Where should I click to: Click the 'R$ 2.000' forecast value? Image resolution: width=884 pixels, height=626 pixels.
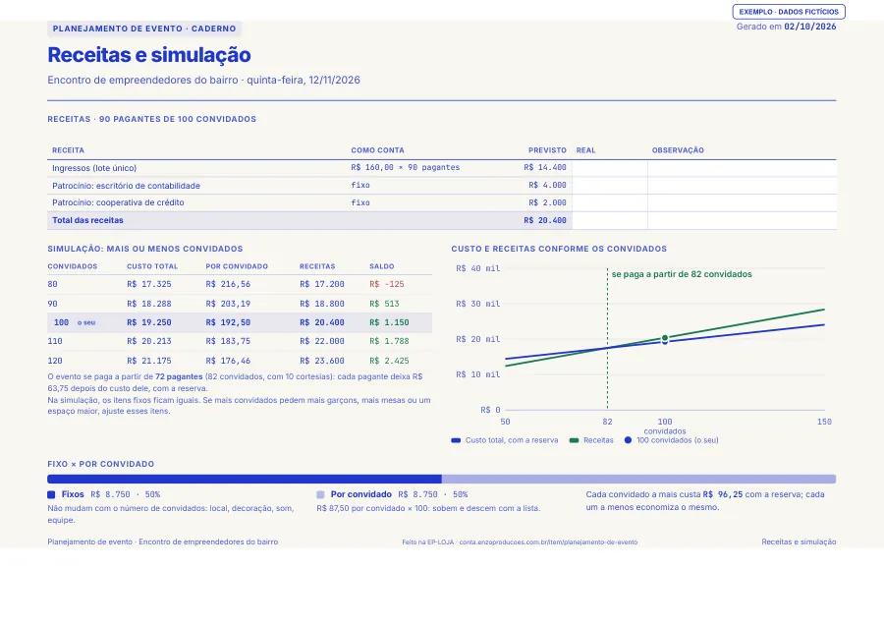[547, 202]
